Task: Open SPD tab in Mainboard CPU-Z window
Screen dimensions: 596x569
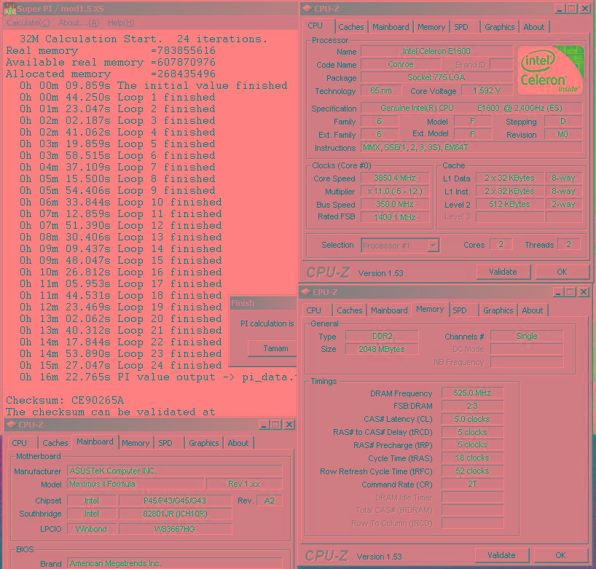Action: coord(165,443)
